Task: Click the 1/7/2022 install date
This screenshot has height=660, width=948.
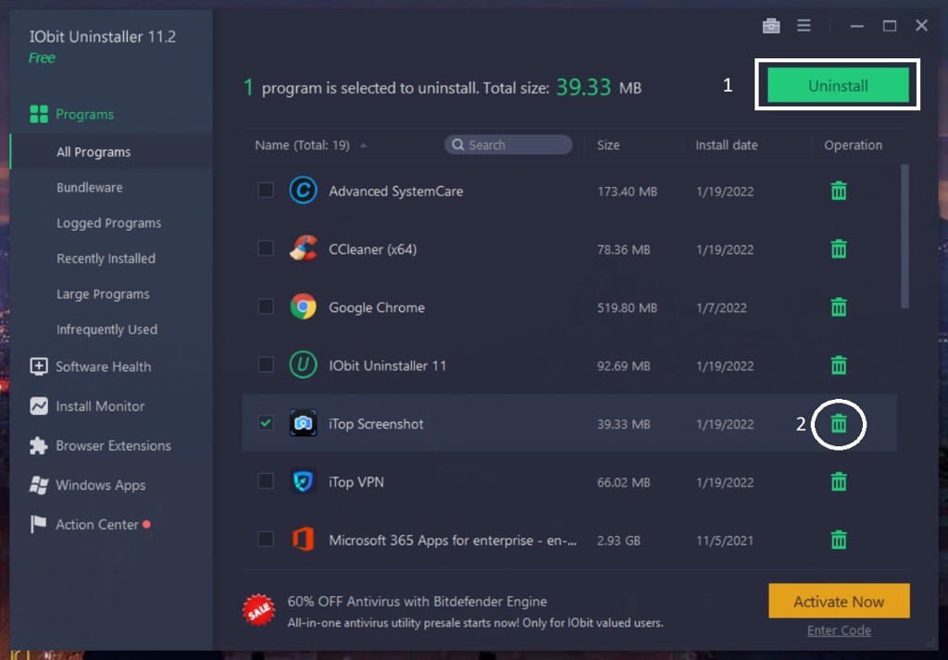Action: [721, 307]
